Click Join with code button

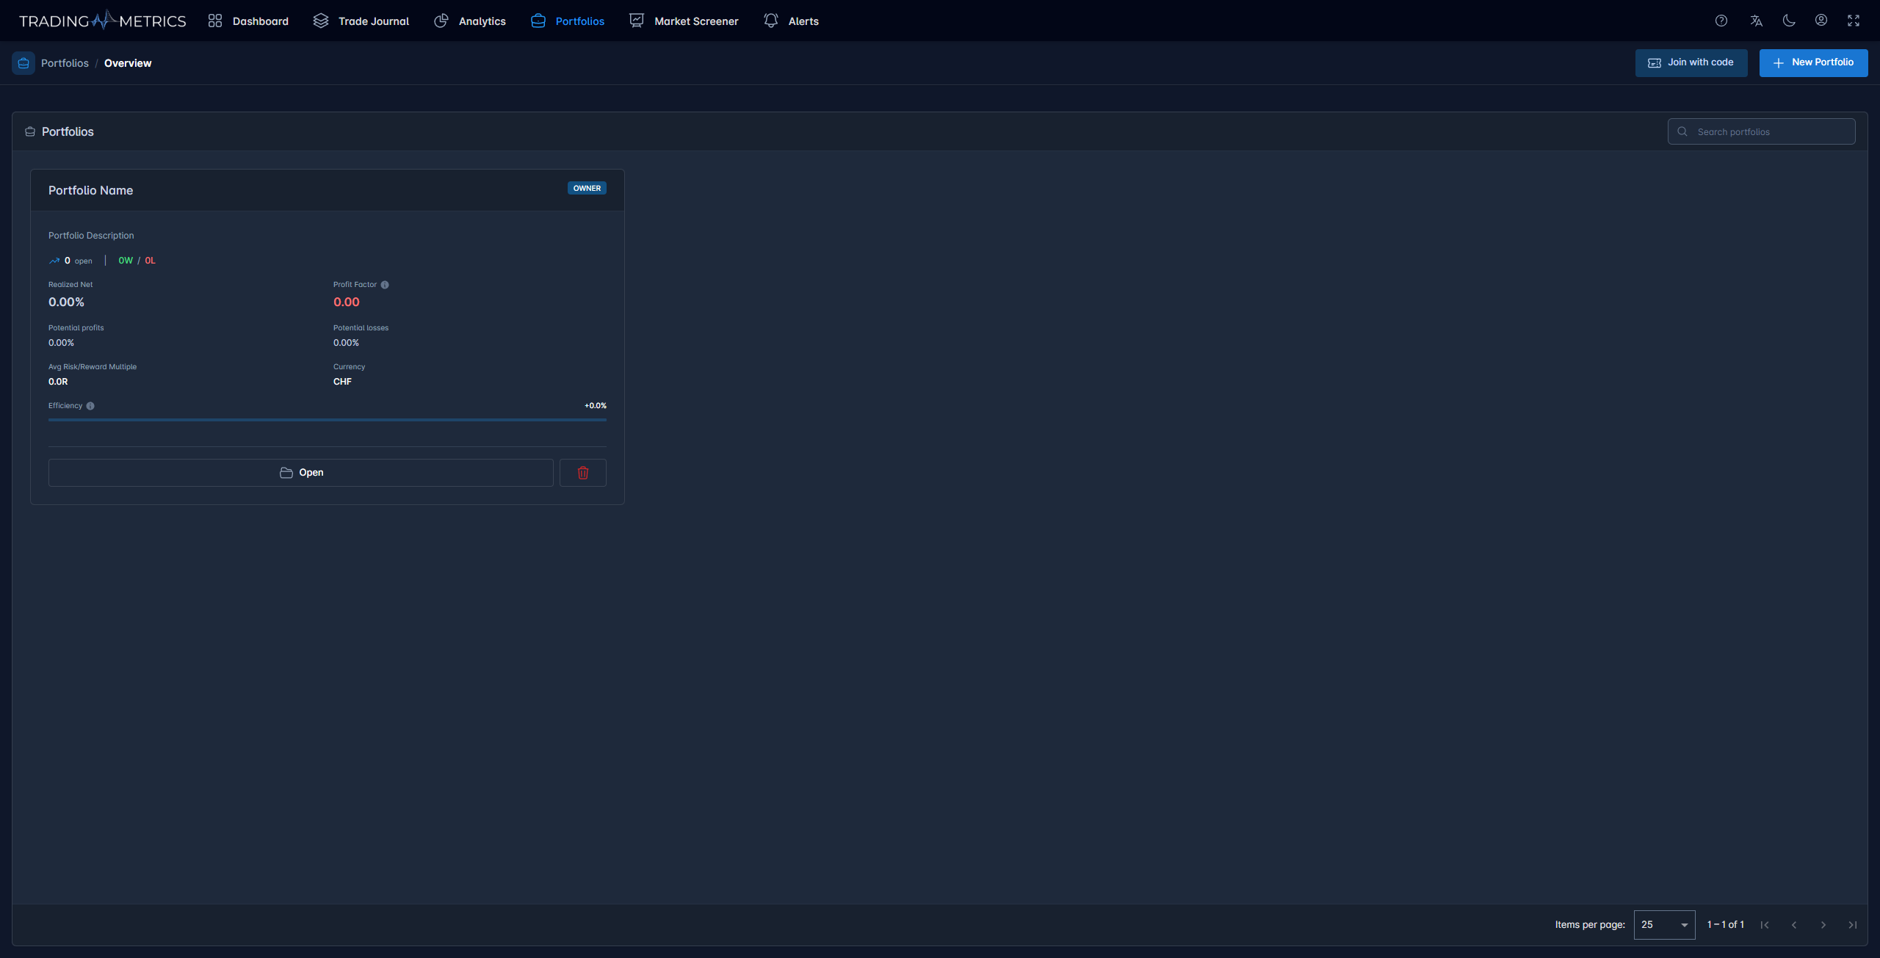click(1691, 63)
